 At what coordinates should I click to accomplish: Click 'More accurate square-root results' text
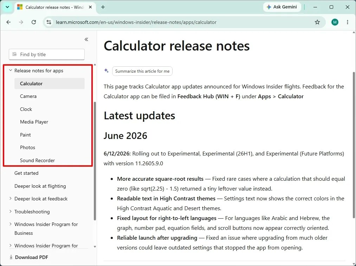[160, 179]
